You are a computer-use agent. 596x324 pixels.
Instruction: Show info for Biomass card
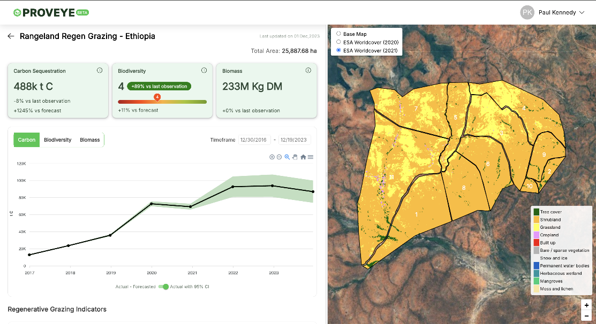click(x=308, y=71)
